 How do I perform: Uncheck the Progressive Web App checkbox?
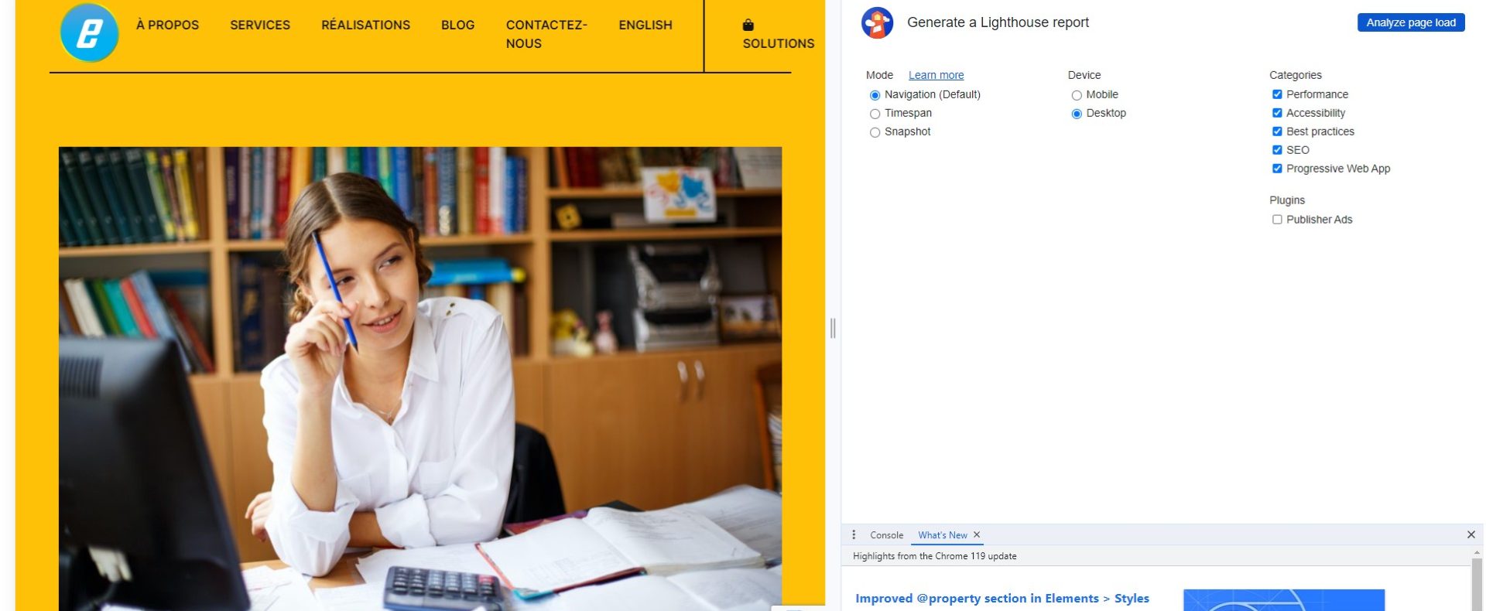pyautogui.click(x=1277, y=169)
